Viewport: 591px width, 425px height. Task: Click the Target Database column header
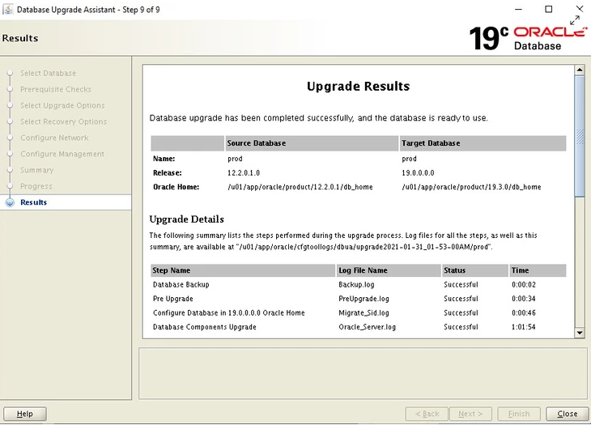point(483,143)
